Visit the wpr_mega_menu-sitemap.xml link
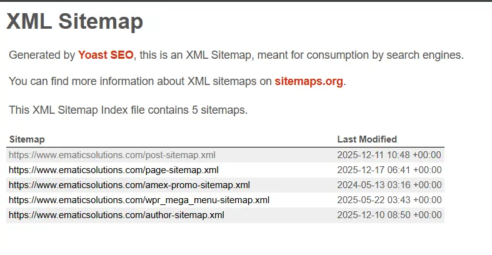Viewport: 492px width, 255px height. pyautogui.click(x=139, y=200)
